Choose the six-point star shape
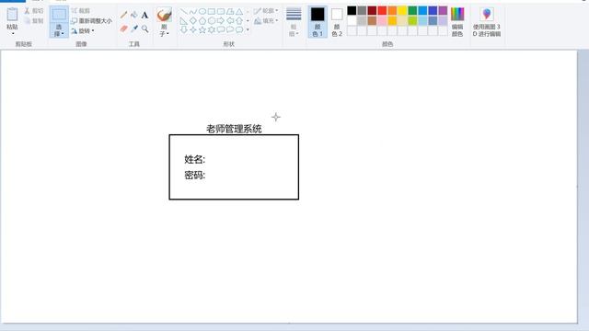The width and height of the screenshot is (589, 331). [212, 29]
